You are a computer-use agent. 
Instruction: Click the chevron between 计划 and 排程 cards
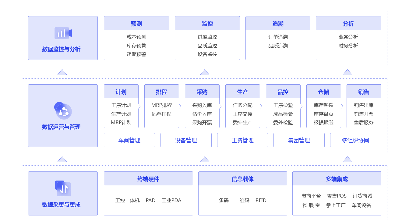click(x=139, y=106)
